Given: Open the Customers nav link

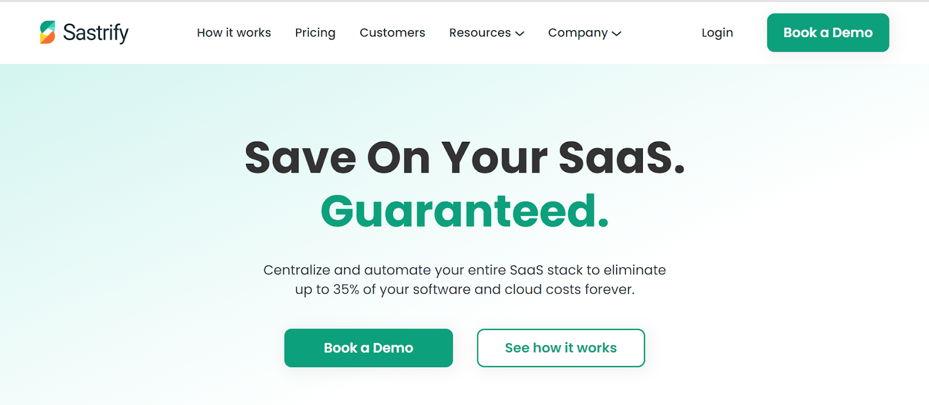Looking at the screenshot, I should pyautogui.click(x=393, y=33).
